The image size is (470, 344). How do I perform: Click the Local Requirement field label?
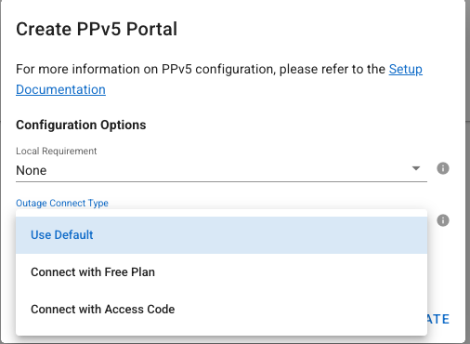coord(56,151)
